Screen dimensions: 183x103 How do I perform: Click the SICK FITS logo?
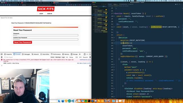coord(46,9)
